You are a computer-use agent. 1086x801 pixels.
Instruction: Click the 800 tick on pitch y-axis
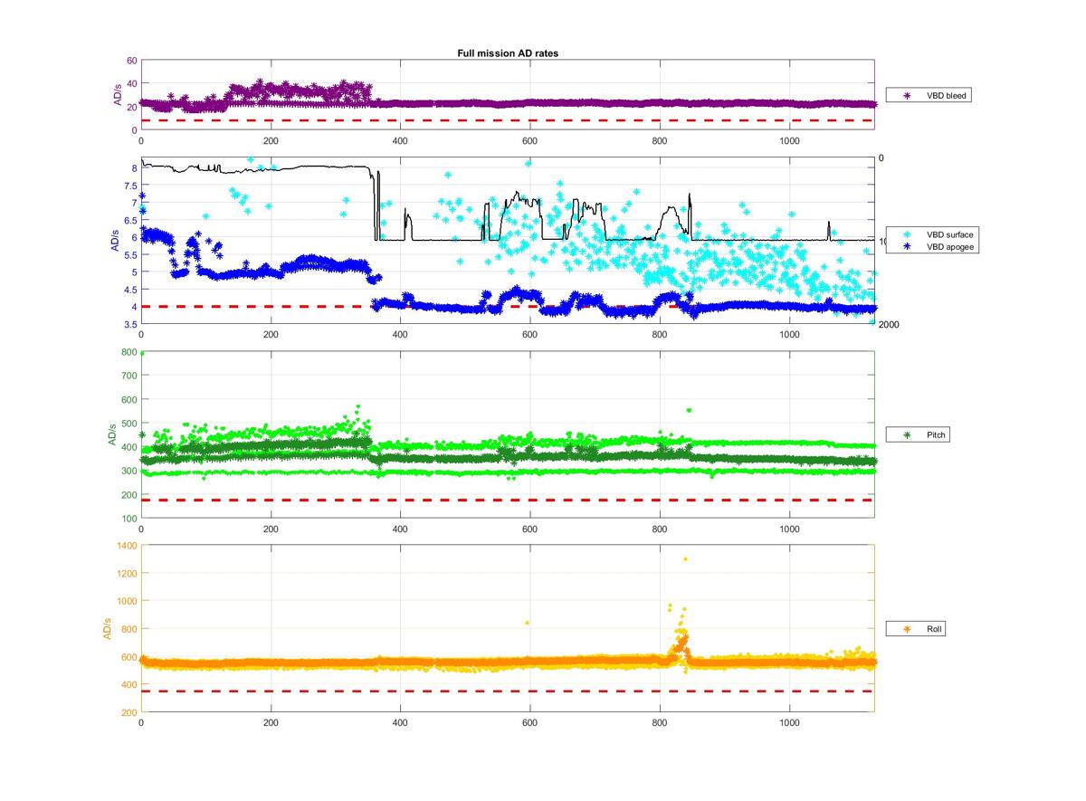click(129, 352)
